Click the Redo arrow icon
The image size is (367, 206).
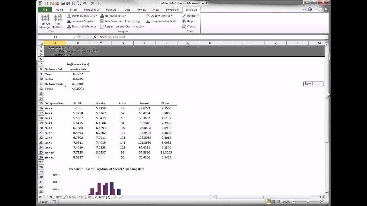click(92, 3)
